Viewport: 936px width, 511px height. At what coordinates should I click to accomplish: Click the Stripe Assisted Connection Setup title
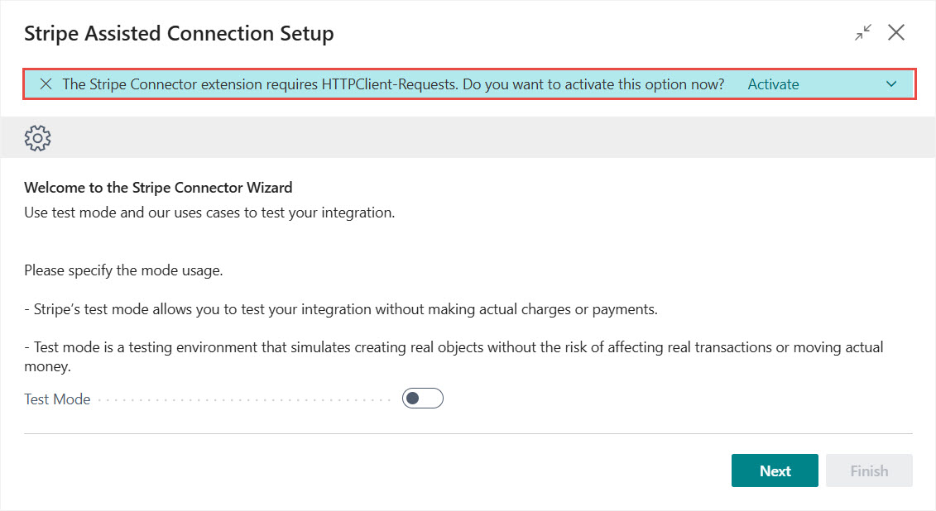[179, 34]
